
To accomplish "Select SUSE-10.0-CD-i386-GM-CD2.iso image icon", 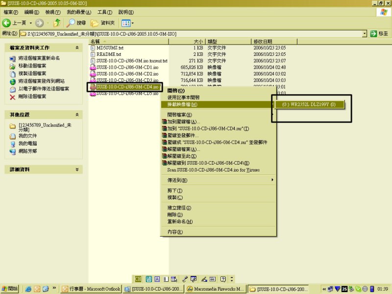I will [93, 74].
